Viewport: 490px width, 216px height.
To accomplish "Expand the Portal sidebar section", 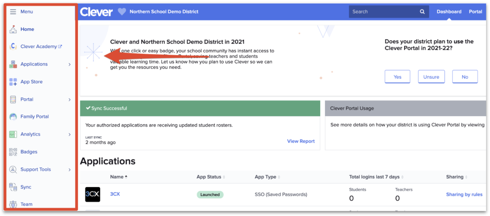I will coord(27,99).
